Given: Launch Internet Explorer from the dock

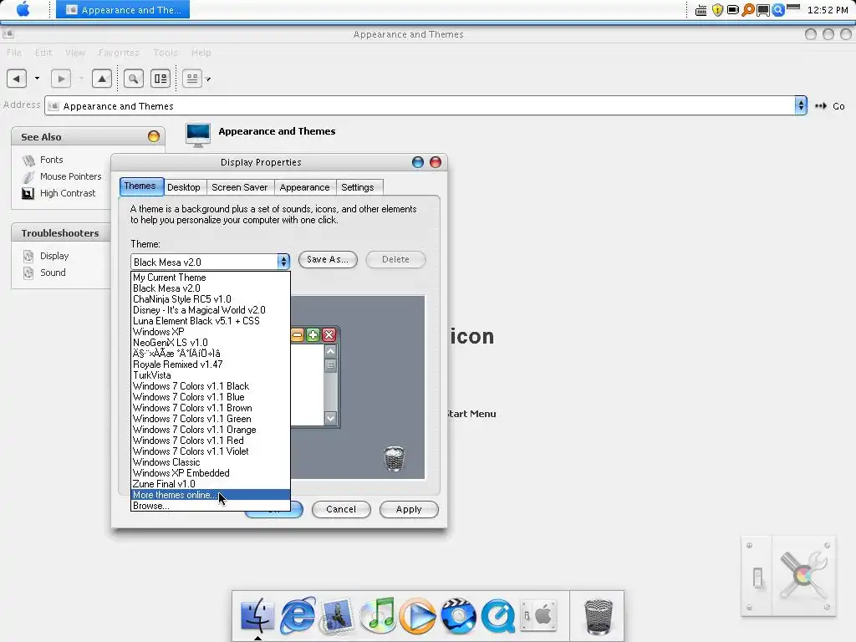Looking at the screenshot, I should pyautogui.click(x=298, y=614).
